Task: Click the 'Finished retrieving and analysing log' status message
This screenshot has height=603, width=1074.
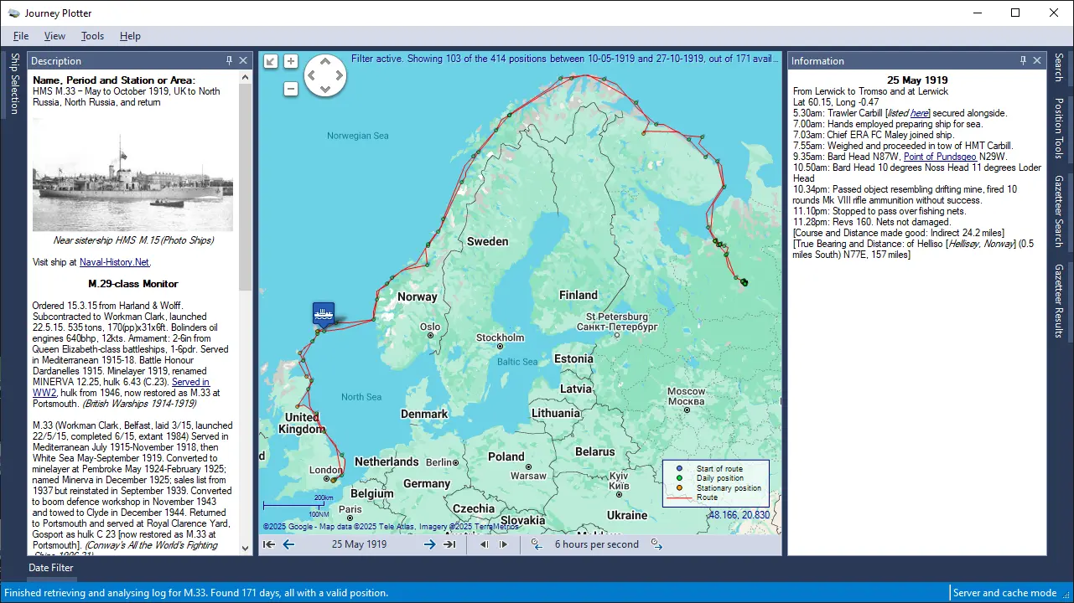Action: [x=196, y=593]
